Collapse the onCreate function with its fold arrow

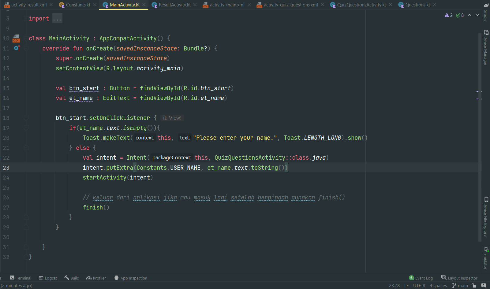pos(26,48)
